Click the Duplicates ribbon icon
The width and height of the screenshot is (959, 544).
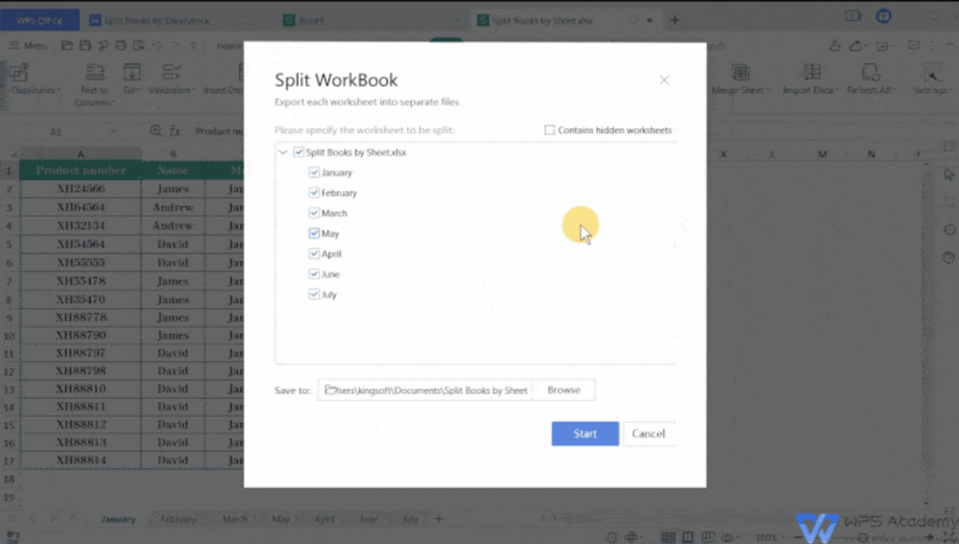tap(19, 73)
